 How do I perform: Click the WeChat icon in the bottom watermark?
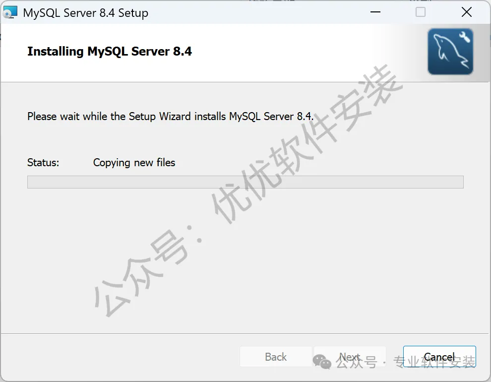pyautogui.click(x=322, y=362)
